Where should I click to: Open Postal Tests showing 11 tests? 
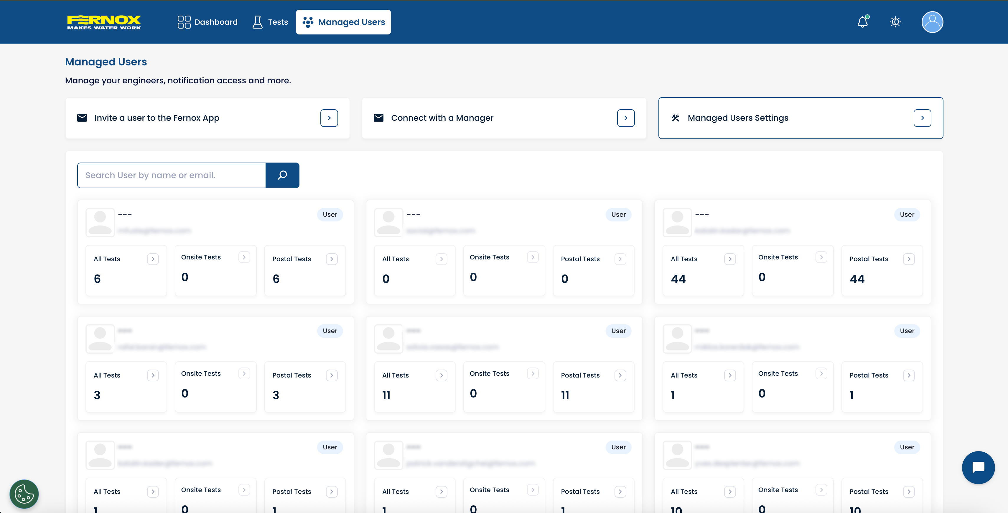coord(620,375)
